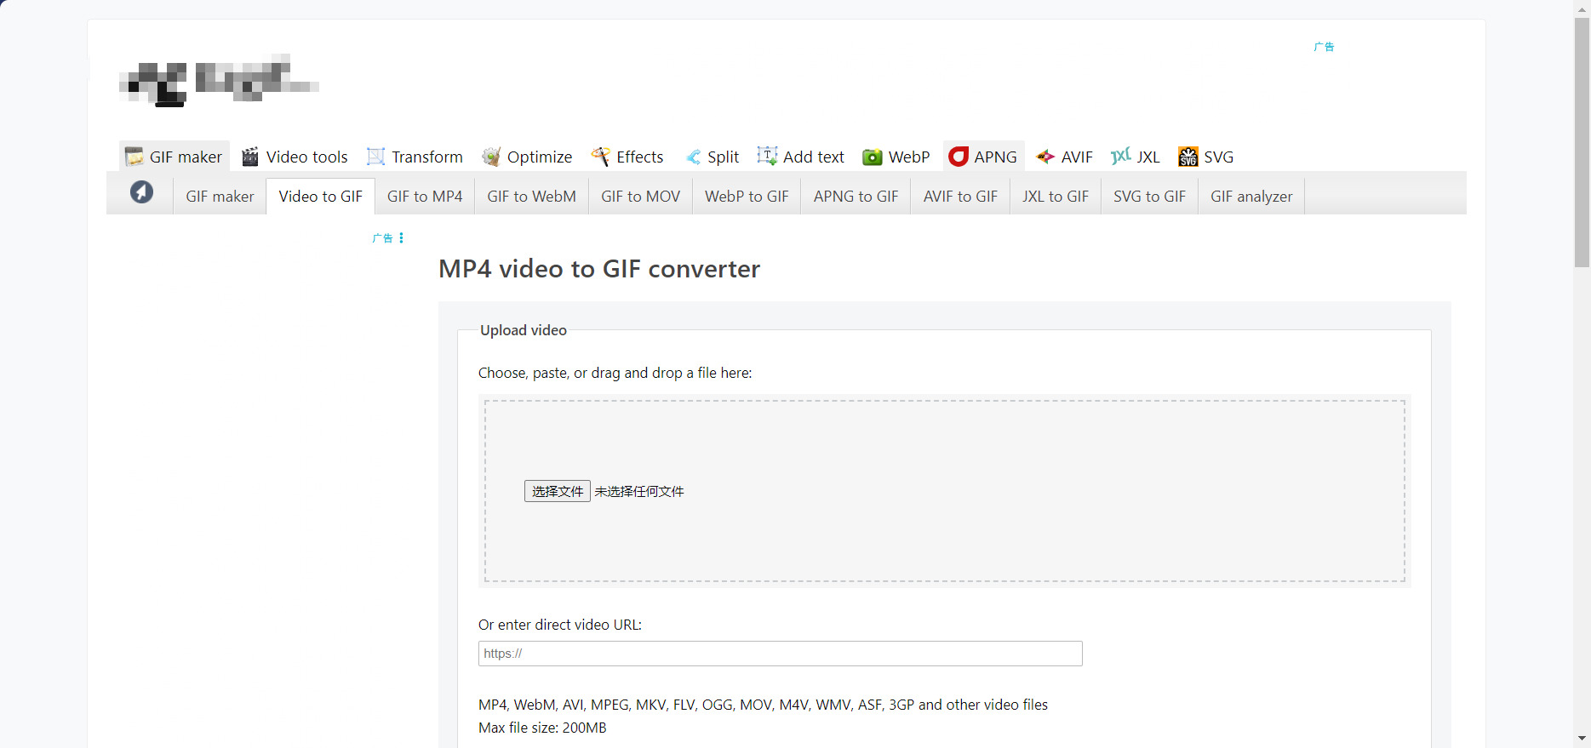Click the GIF maker icon in top navigation

tap(134, 157)
